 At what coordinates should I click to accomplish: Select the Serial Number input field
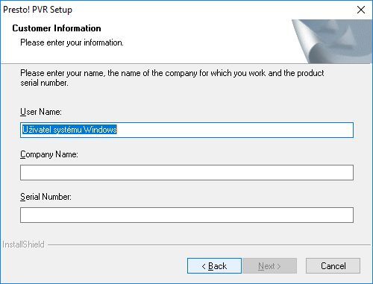(186, 215)
